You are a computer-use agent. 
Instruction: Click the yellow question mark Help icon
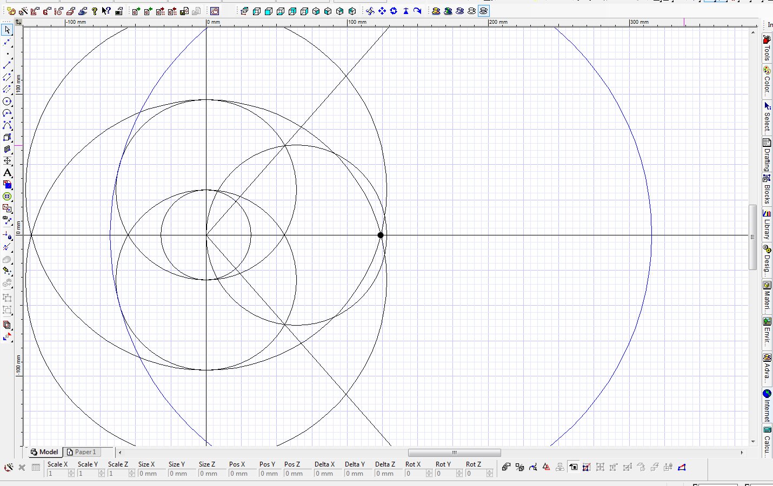(95, 11)
